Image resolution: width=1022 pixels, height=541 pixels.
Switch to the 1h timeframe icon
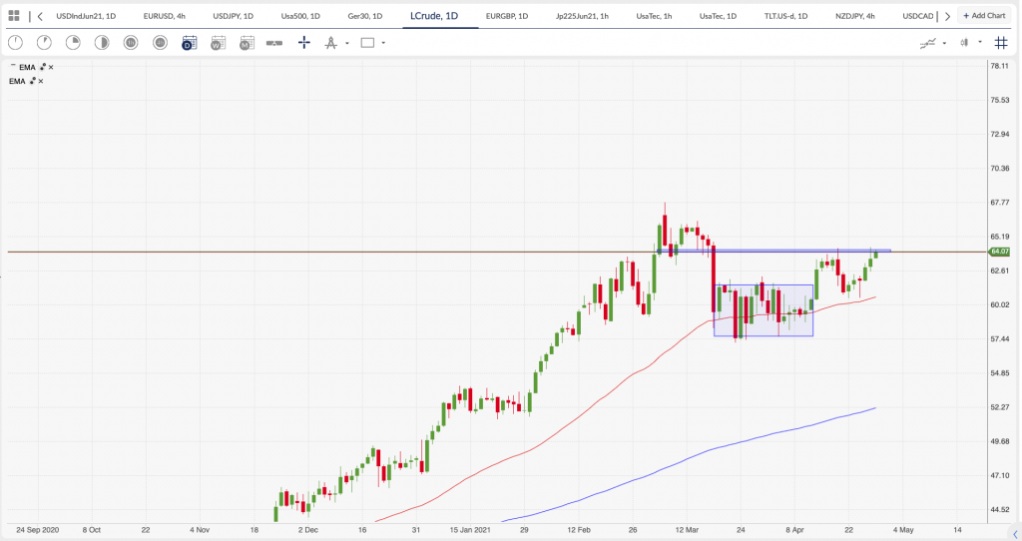(131, 43)
